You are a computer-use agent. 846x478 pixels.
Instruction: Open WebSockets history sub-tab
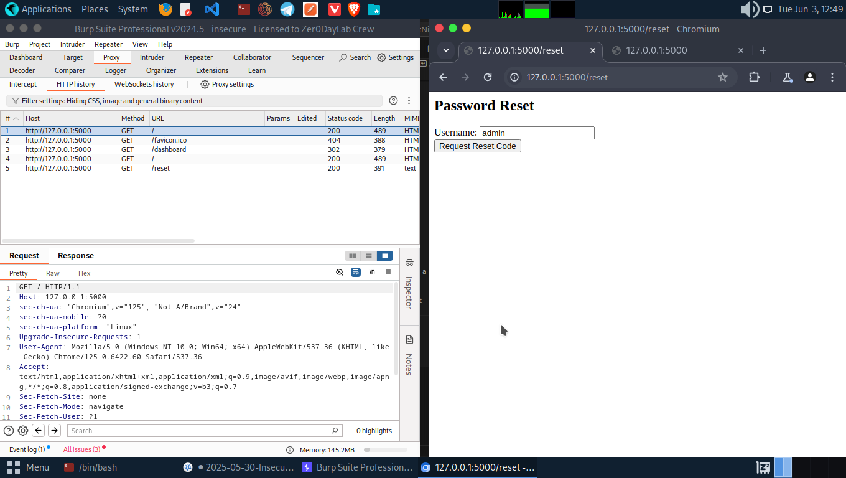point(144,84)
